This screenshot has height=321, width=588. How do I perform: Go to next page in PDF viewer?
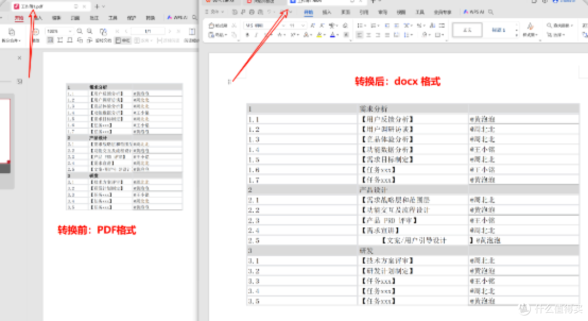[170, 31]
